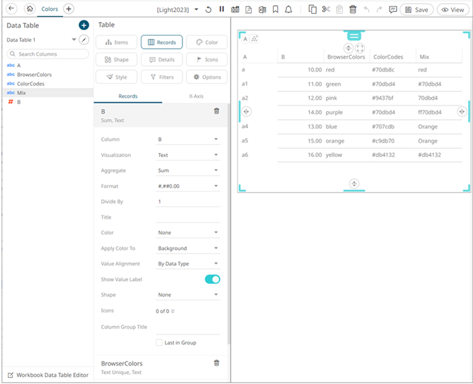473x384 pixels.
Task: Open the Color settings palette button
Action: 207,42
